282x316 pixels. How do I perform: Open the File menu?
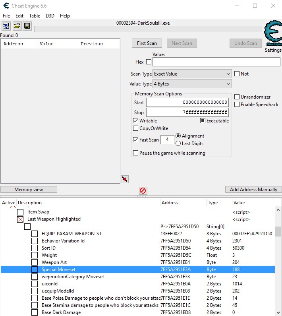(6, 16)
